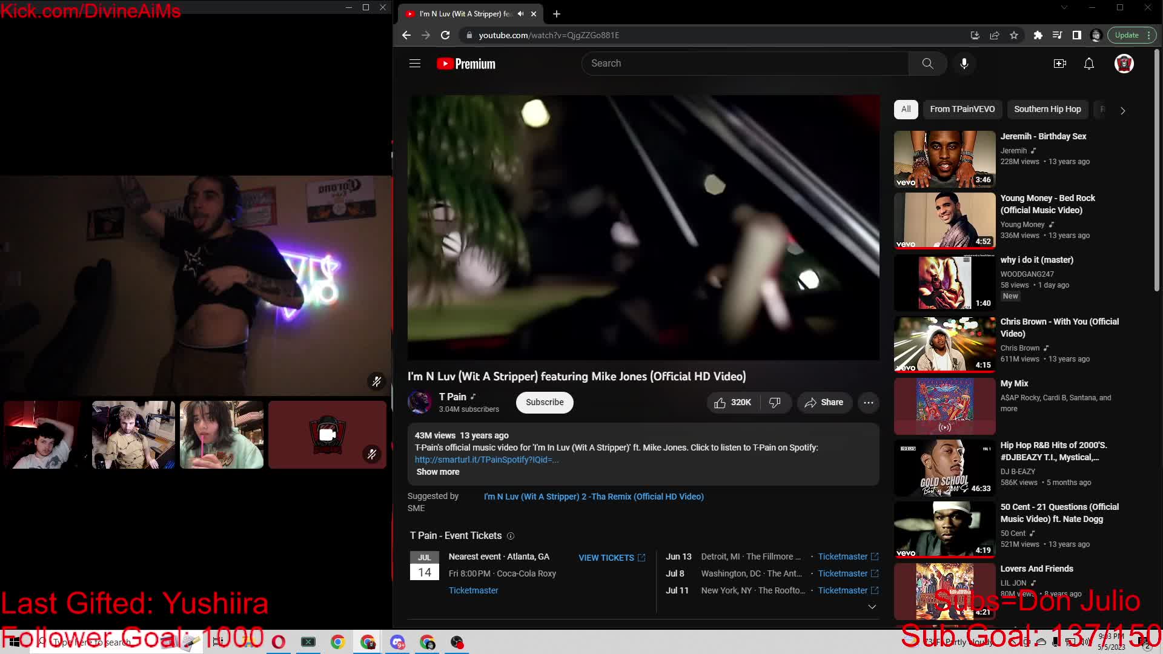This screenshot has height=654, width=1163.
Task: Click the Create video icon
Action: point(1060,64)
